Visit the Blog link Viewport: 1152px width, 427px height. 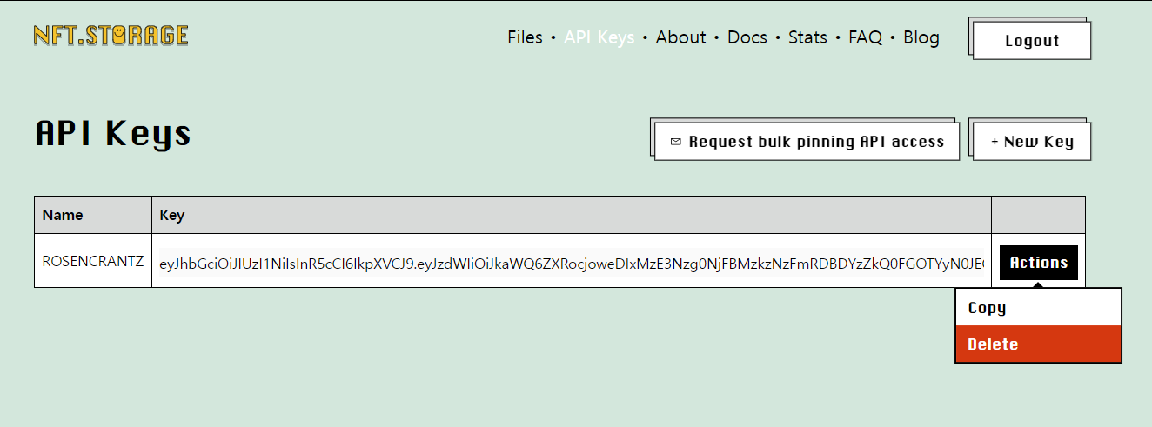pyautogui.click(x=921, y=37)
